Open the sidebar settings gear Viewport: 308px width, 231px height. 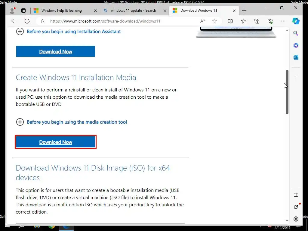(x=296, y=219)
